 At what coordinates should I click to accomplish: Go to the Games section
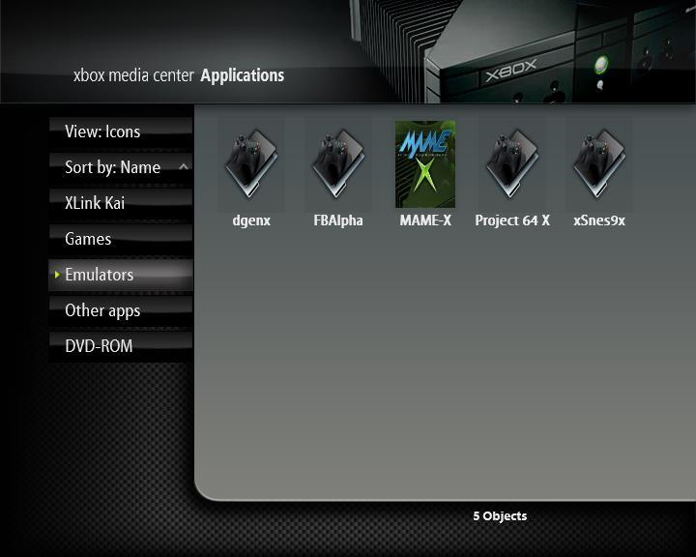[121, 239]
